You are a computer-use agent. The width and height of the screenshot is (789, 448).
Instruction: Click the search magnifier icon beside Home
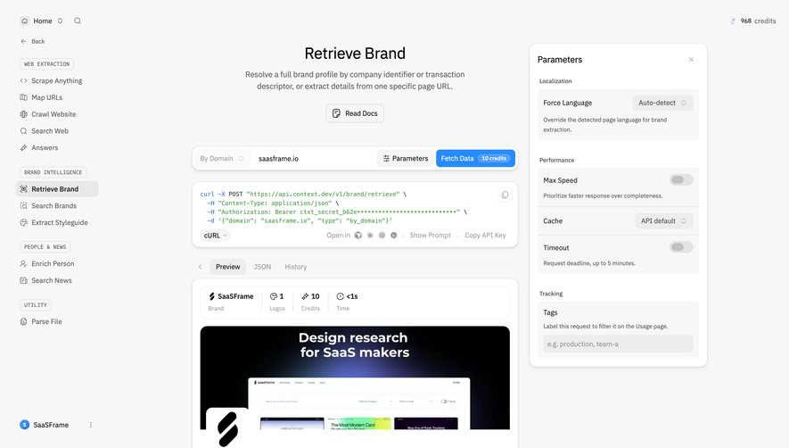tap(78, 21)
